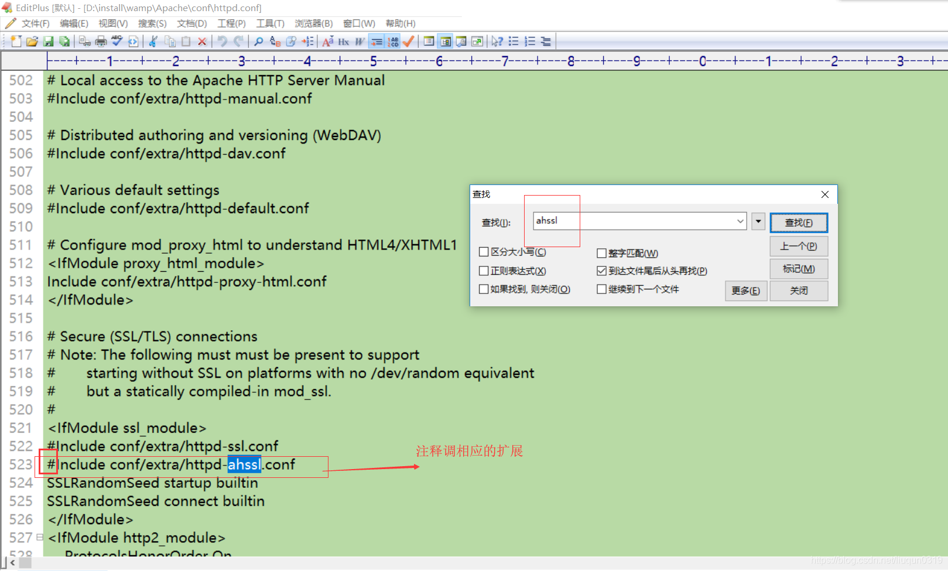Open the 浏览器(B) menu

(314, 23)
